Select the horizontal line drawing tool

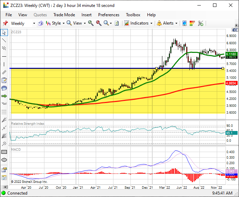(x=4, y=56)
